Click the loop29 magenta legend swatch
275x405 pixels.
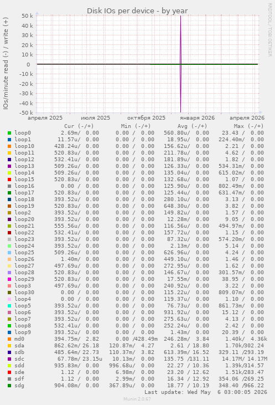9,279
